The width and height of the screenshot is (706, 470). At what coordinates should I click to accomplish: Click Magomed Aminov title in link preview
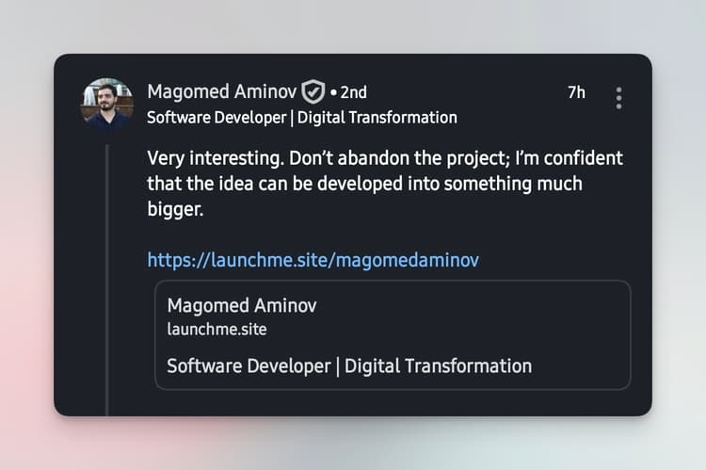[x=242, y=306]
